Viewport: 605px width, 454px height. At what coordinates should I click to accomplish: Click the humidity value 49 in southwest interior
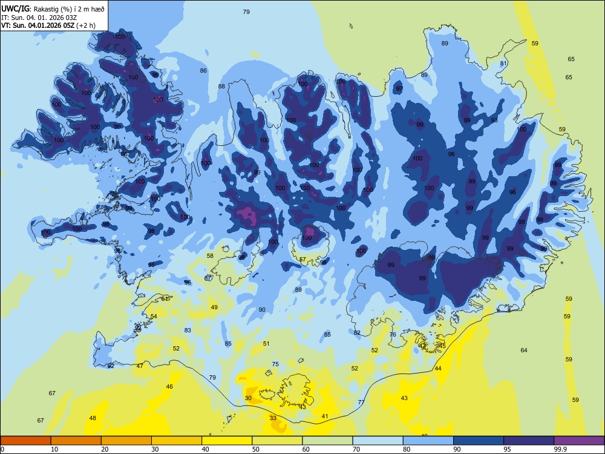[214, 308]
